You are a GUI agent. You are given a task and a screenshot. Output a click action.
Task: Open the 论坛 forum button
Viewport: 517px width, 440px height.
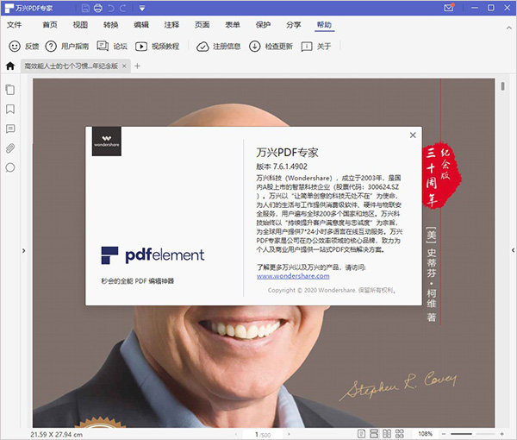point(112,47)
